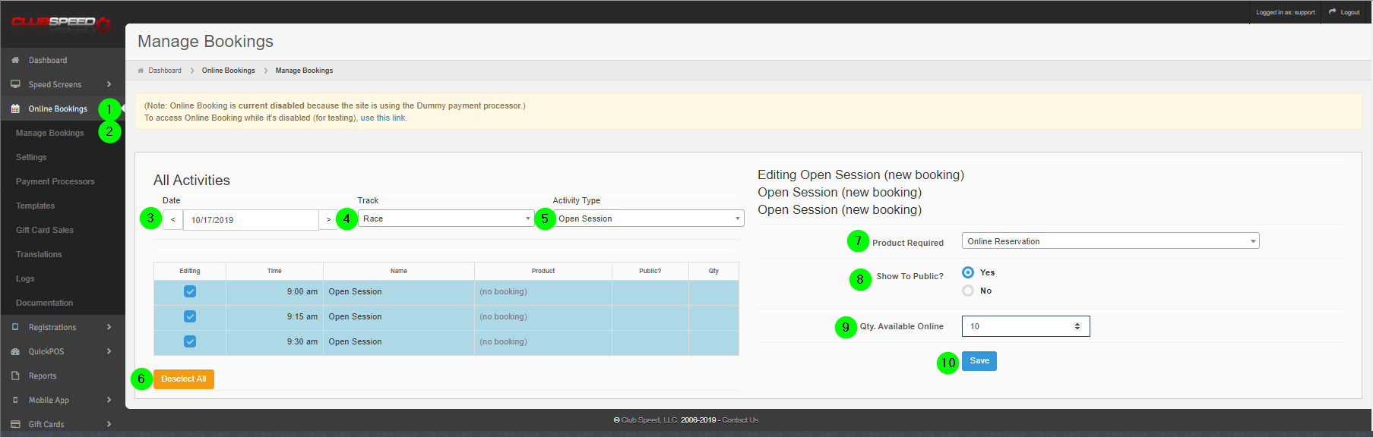Image resolution: width=1373 pixels, height=437 pixels.
Task: Open Documentation menu item
Action: [45, 303]
